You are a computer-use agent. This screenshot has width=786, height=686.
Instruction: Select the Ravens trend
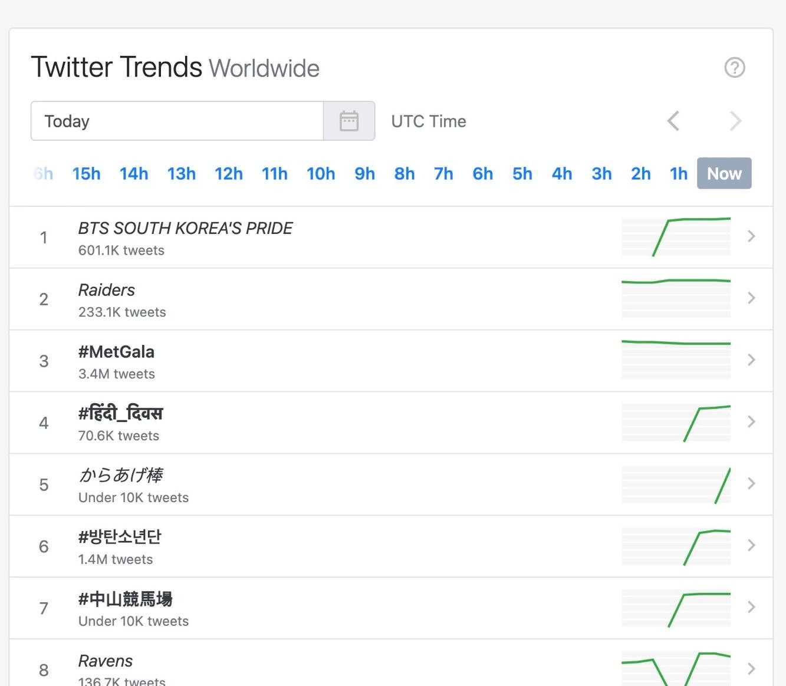106,661
